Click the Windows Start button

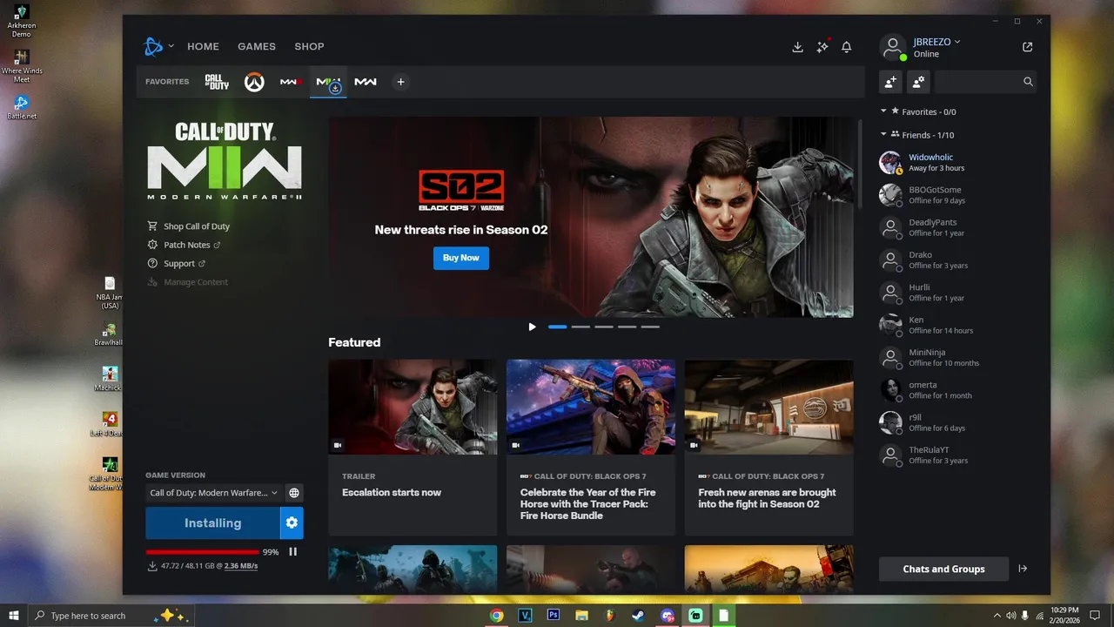click(14, 615)
